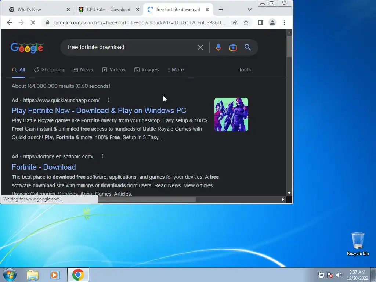Open Windows Explorer from taskbar
This screenshot has width=376, height=282.
click(33, 275)
